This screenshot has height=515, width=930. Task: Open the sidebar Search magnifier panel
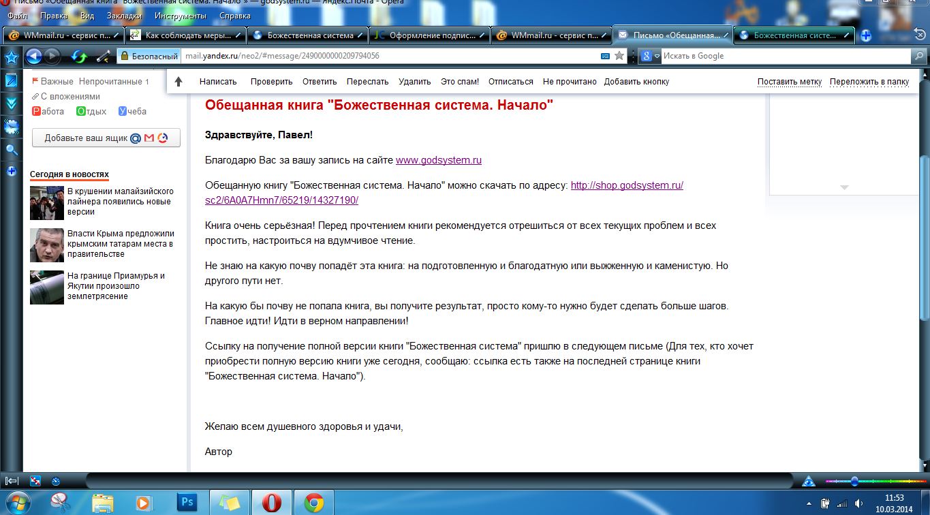tap(11, 150)
